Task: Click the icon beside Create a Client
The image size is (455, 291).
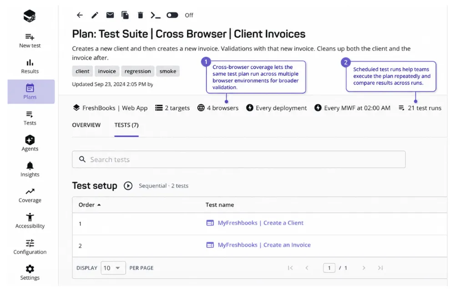Action: (x=210, y=223)
